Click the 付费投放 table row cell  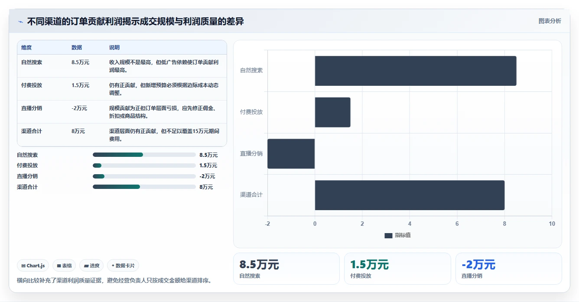pos(32,85)
